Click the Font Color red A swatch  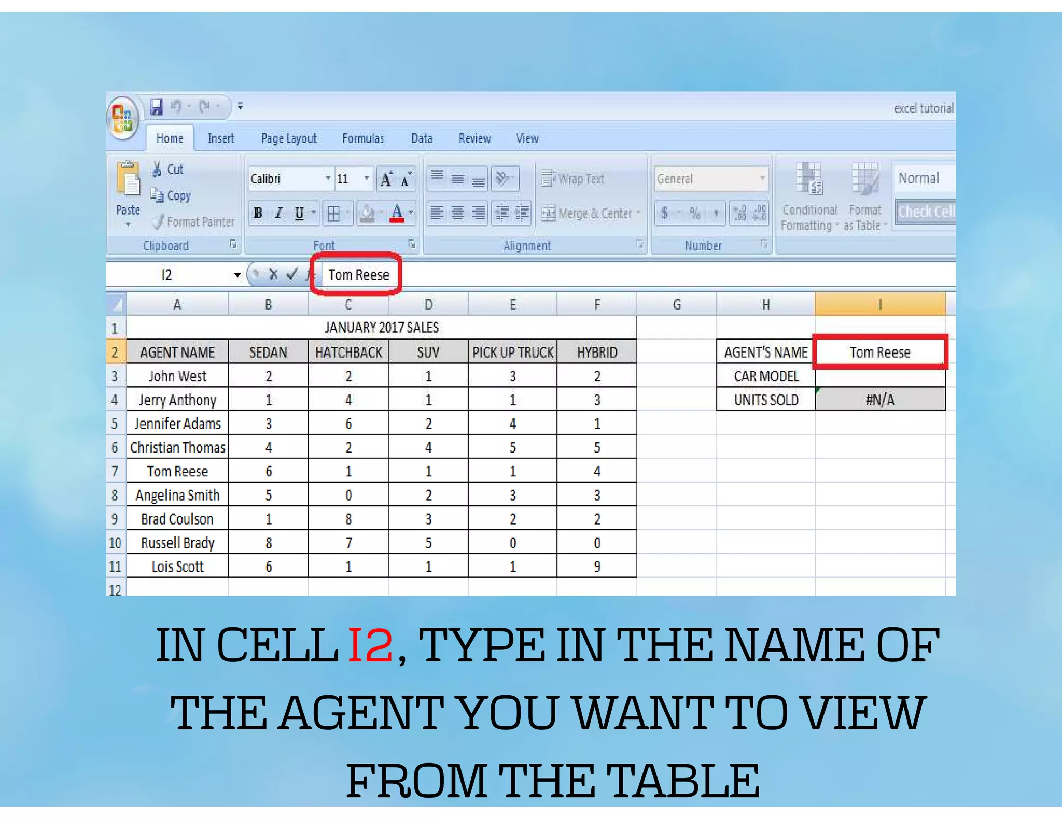click(x=397, y=213)
